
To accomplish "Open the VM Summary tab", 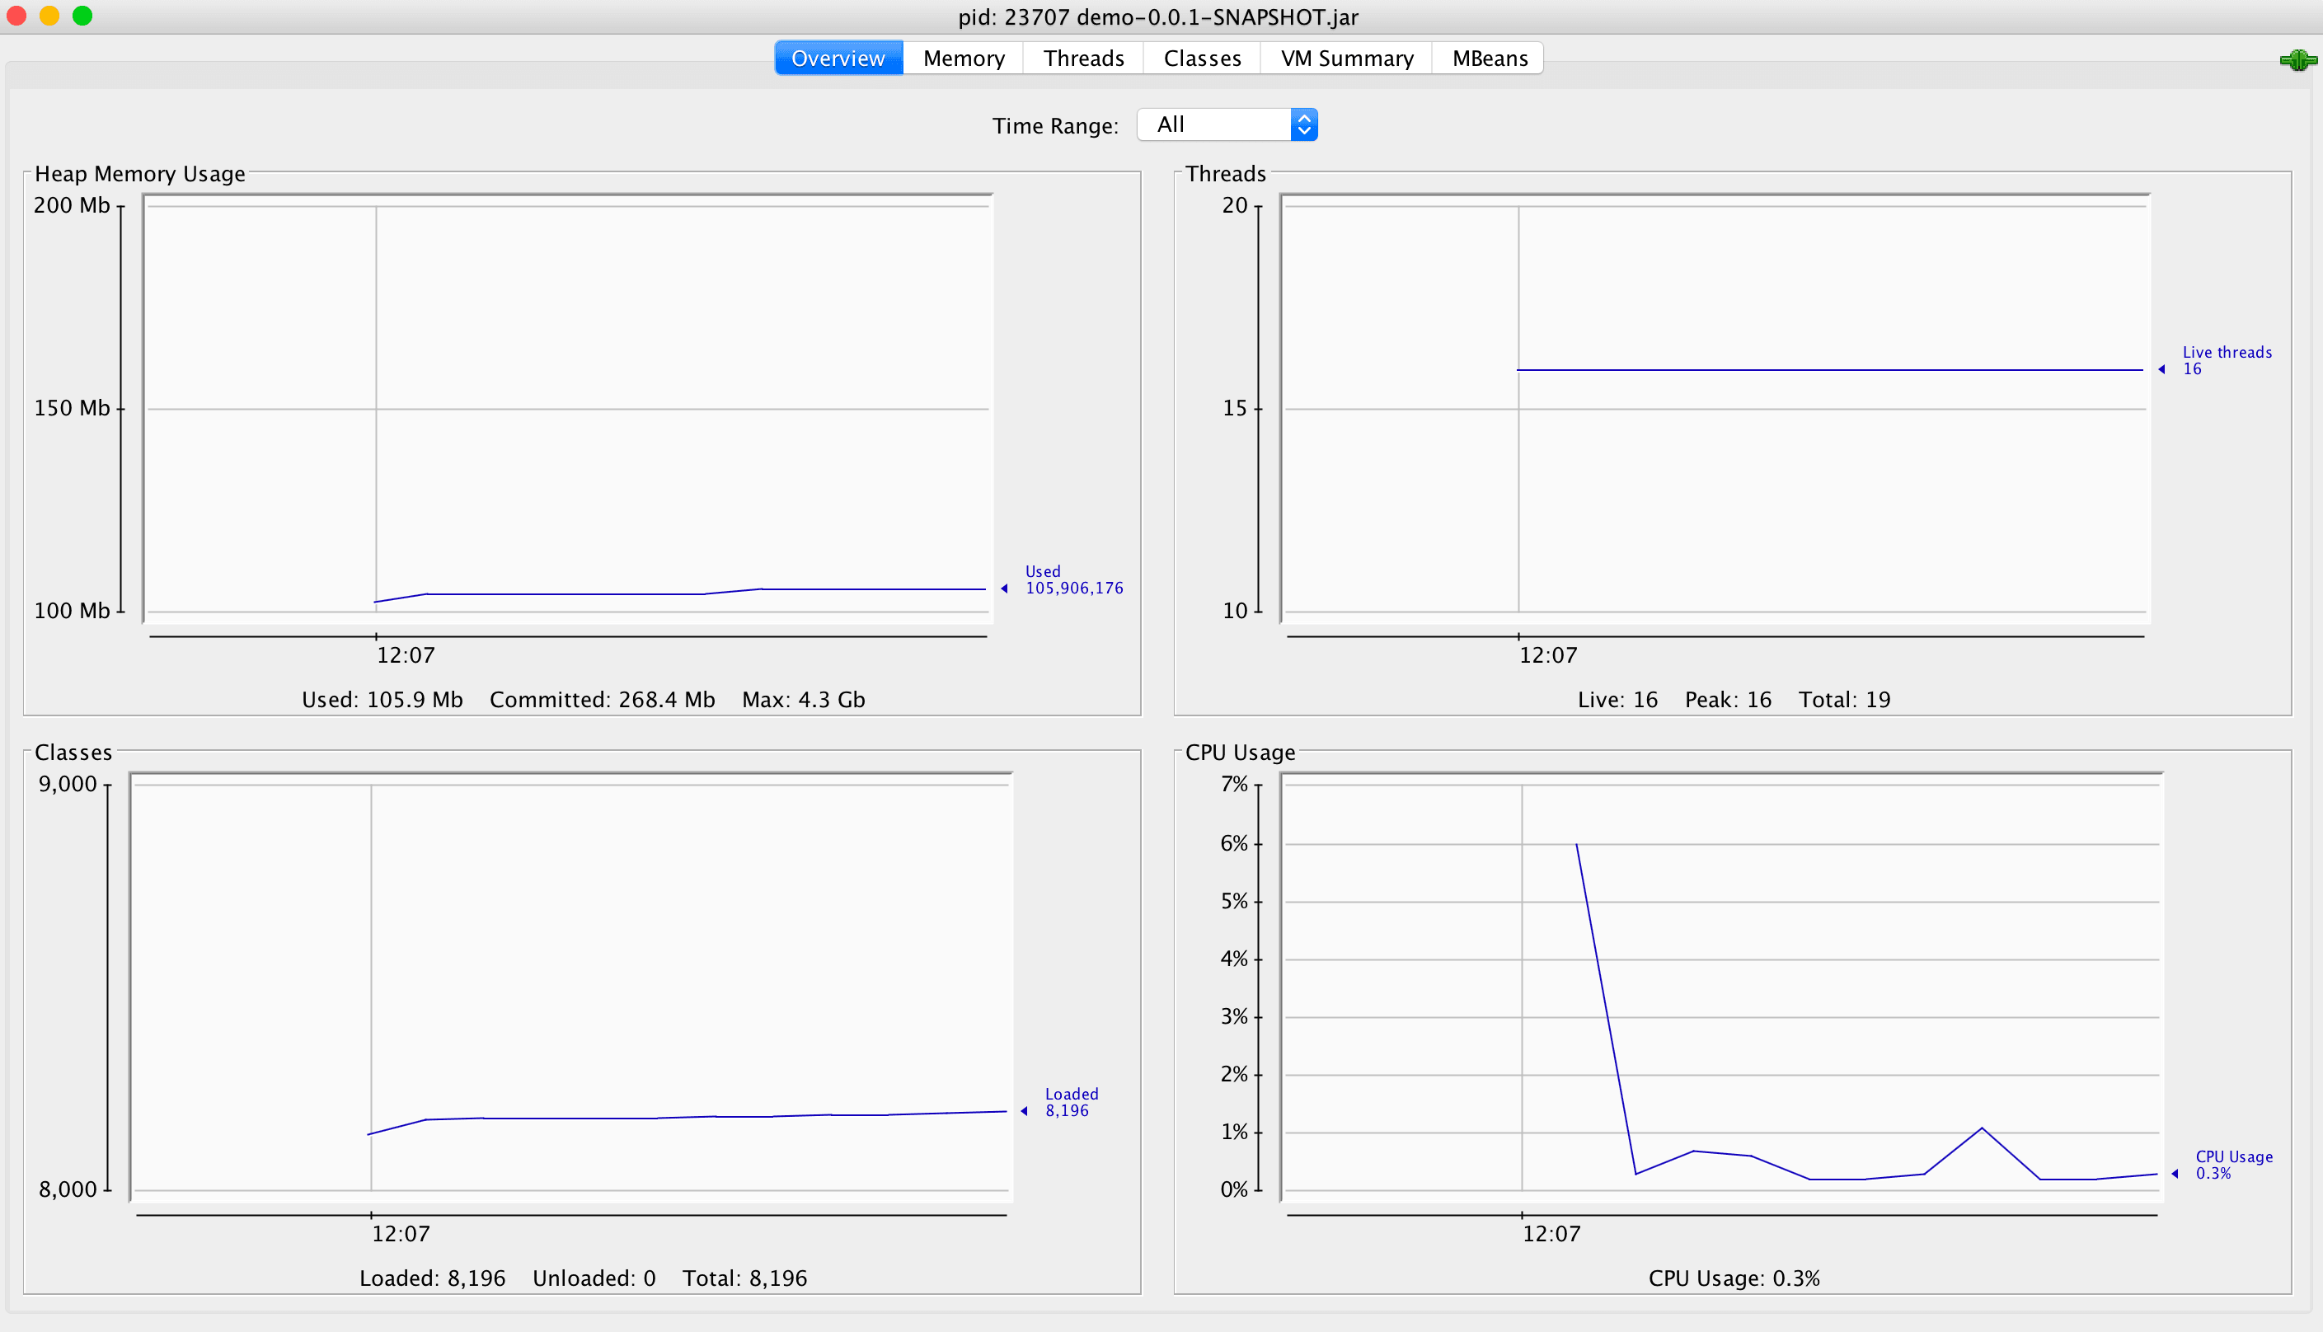I will pyautogui.click(x=1347, y=59).
